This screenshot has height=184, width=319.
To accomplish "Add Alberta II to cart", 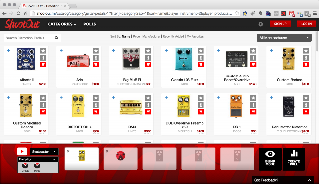I will [43, 65].
